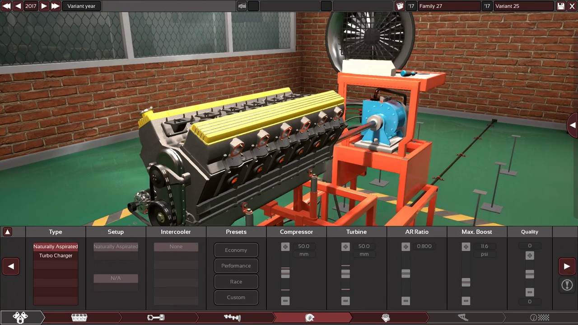This screenshot has height=325, width=578.
Task: Raise Quality with the plus button
Action: click(530, 255)
